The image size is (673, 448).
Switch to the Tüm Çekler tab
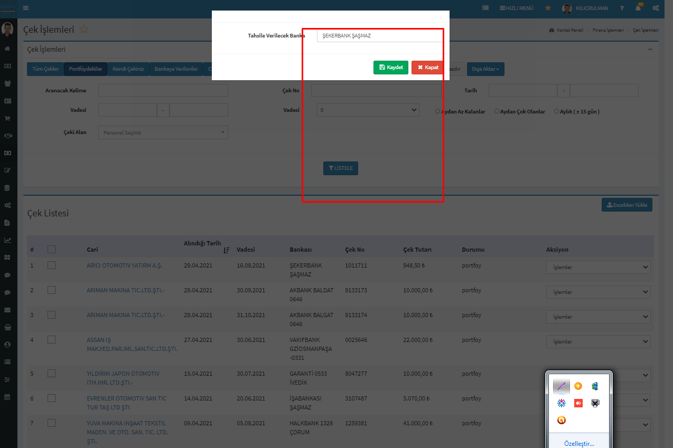point(45,69)
